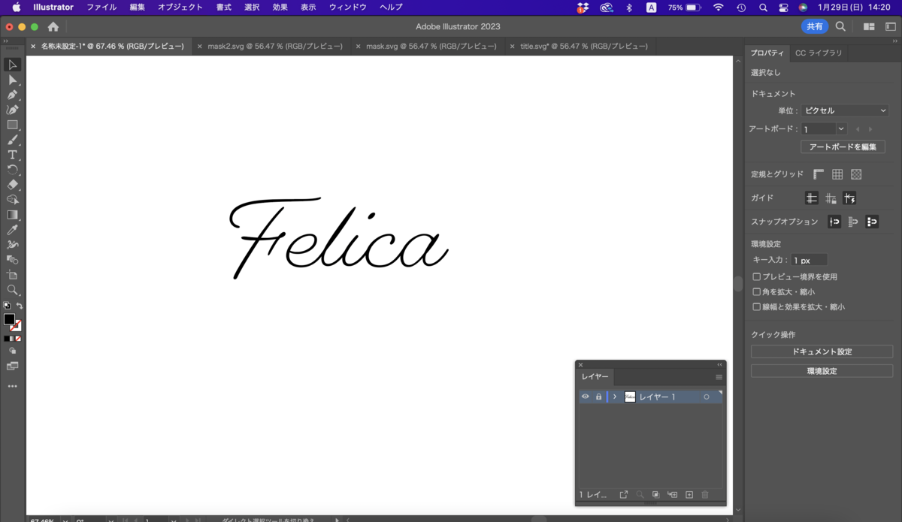Toggle show guides icon
This screenshot has height=522, width=902.
[812, 198]
